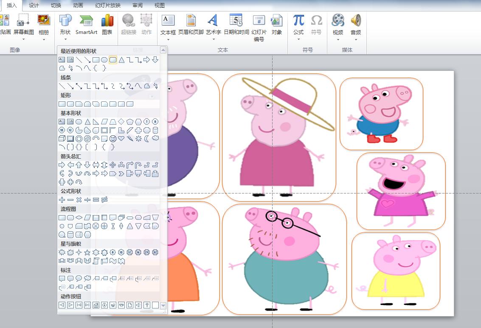Screen dimensions: 481x328
Task: Pick the division sign equation shape
Action: click(x=87, y=200)
